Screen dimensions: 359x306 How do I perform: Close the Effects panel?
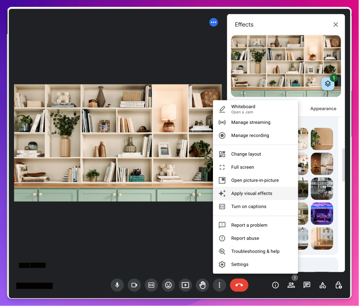click(336, 24)
